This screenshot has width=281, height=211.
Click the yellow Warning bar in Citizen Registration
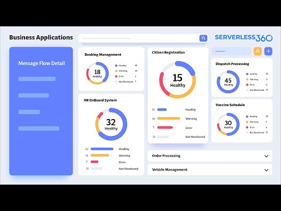click(169, 118)
